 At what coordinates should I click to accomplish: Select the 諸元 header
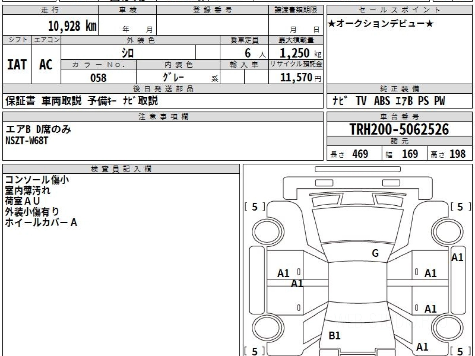[400, 141]
